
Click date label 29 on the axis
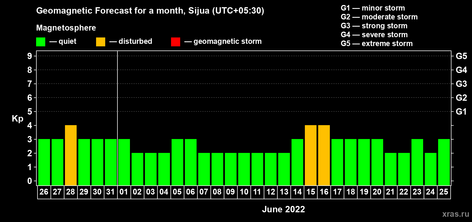click(84, 192)
